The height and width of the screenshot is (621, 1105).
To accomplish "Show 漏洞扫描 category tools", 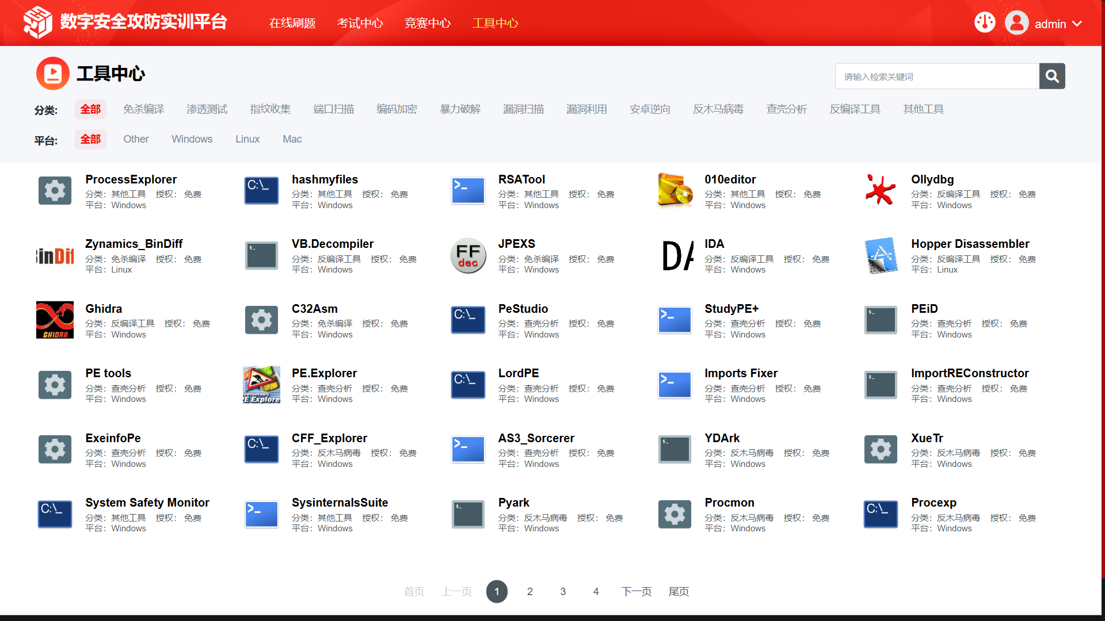I will [524, 109].
